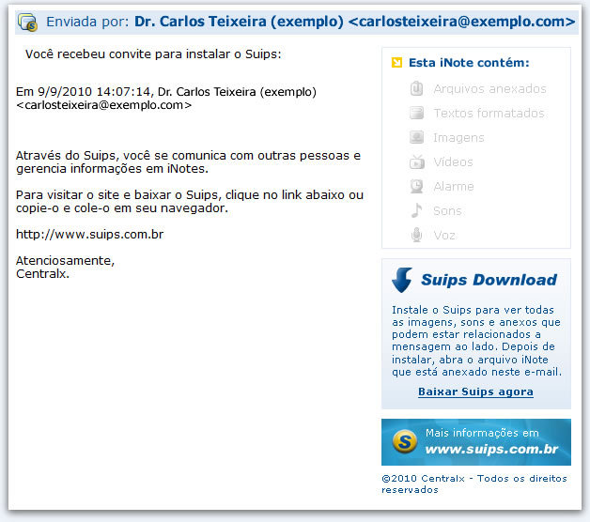Select the Textos formatados label

click(489, 113)
